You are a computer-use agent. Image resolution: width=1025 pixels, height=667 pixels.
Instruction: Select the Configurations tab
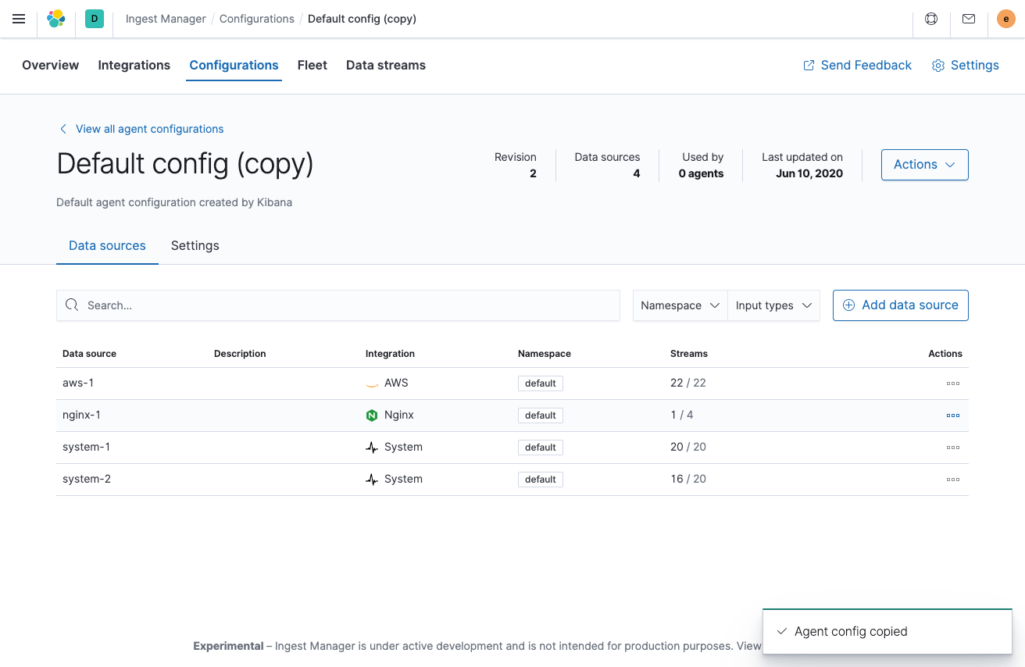[234, 66]
